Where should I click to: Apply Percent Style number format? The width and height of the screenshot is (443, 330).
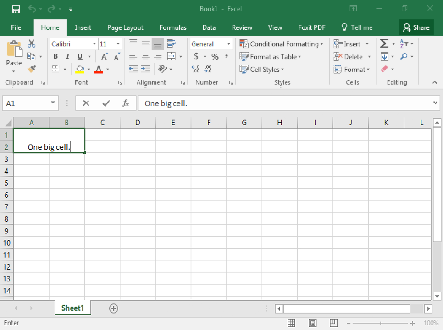coord(215,57)
